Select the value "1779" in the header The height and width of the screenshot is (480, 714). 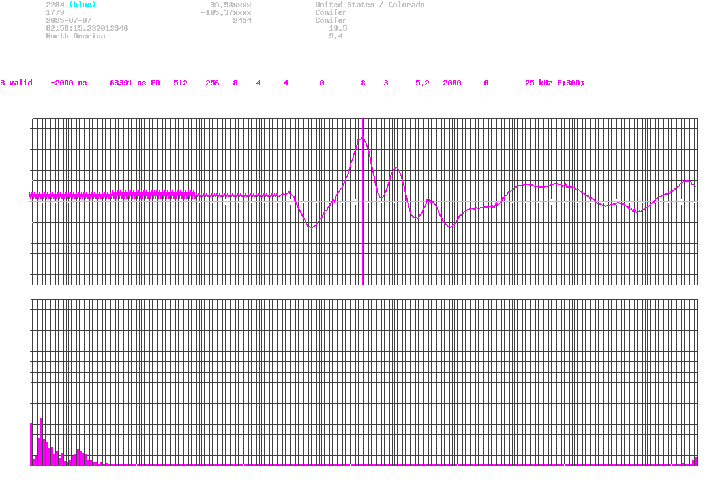pos(55,12)
